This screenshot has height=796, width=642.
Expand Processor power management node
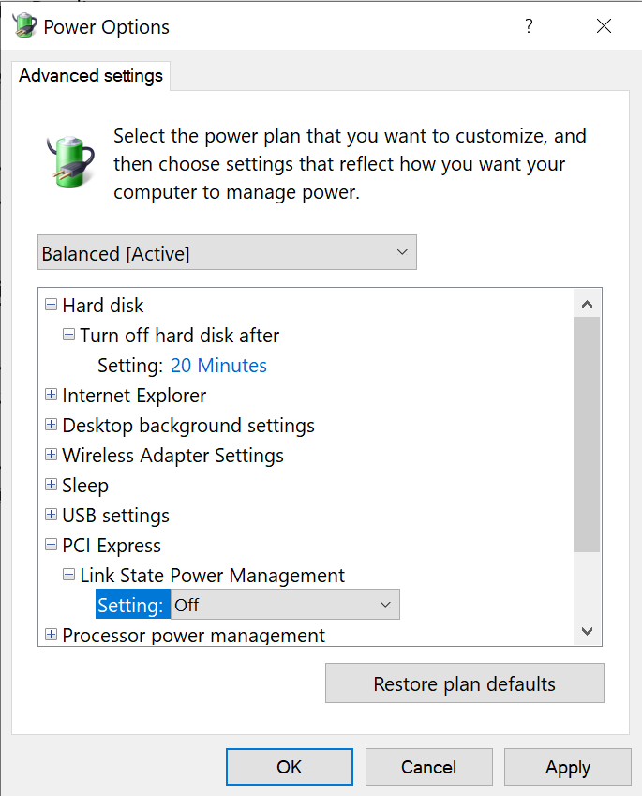click(51, 635)
